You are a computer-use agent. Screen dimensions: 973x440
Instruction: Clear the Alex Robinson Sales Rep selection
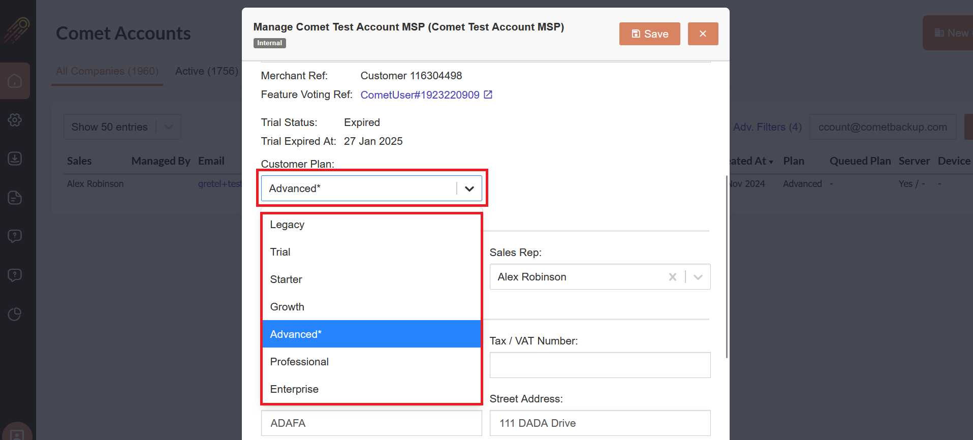pyautogui.click(x=672, y=277)
